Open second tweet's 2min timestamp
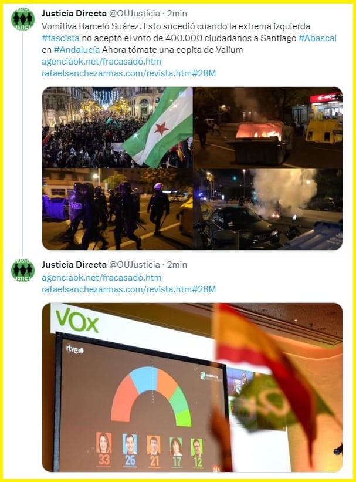The image size is (356, 482). click(x=177, y=265)
